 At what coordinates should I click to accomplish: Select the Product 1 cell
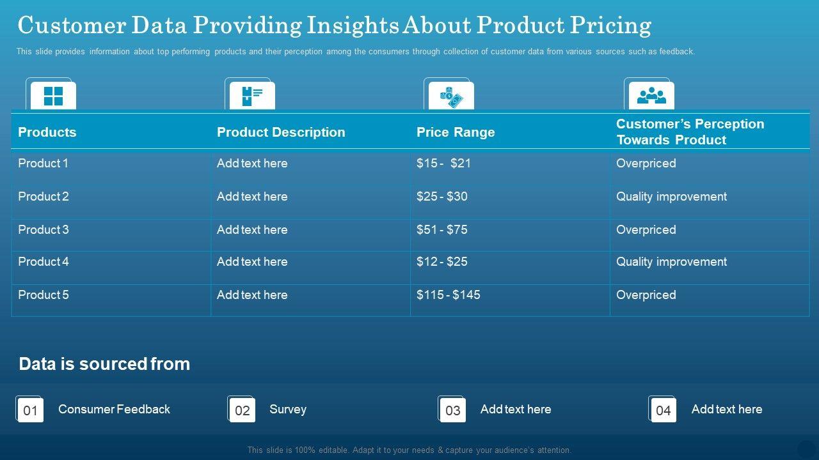(44, 164)
